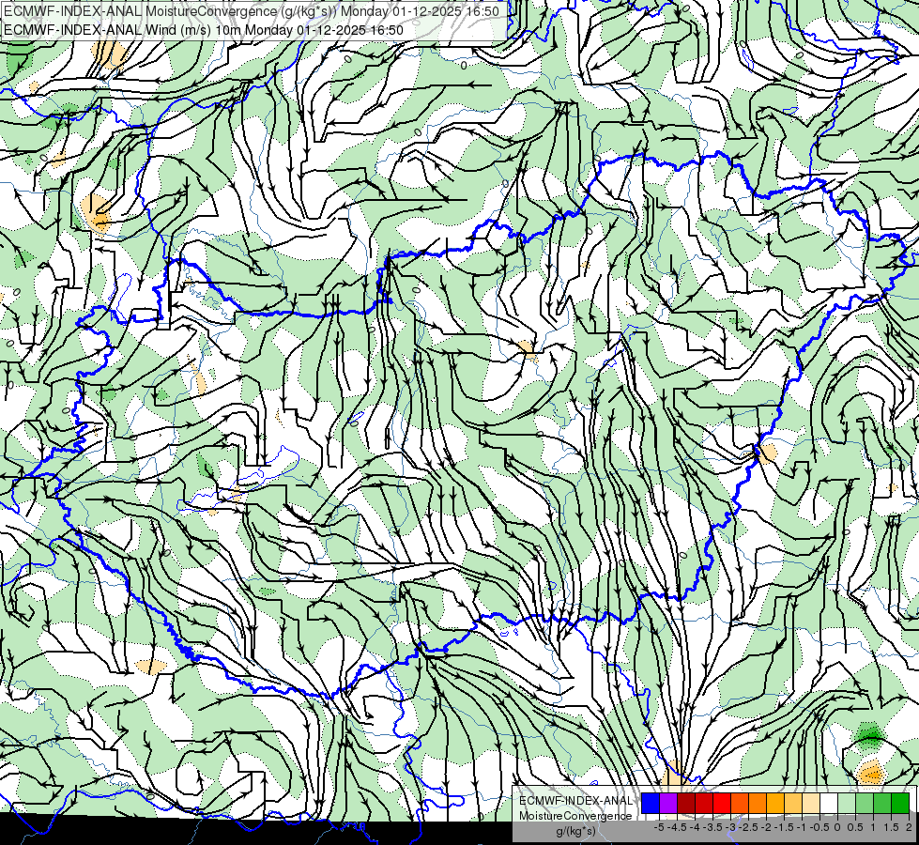Click the -2 legend tick value
The height and width of the screenshot is (845, 919).
point(766,827)
